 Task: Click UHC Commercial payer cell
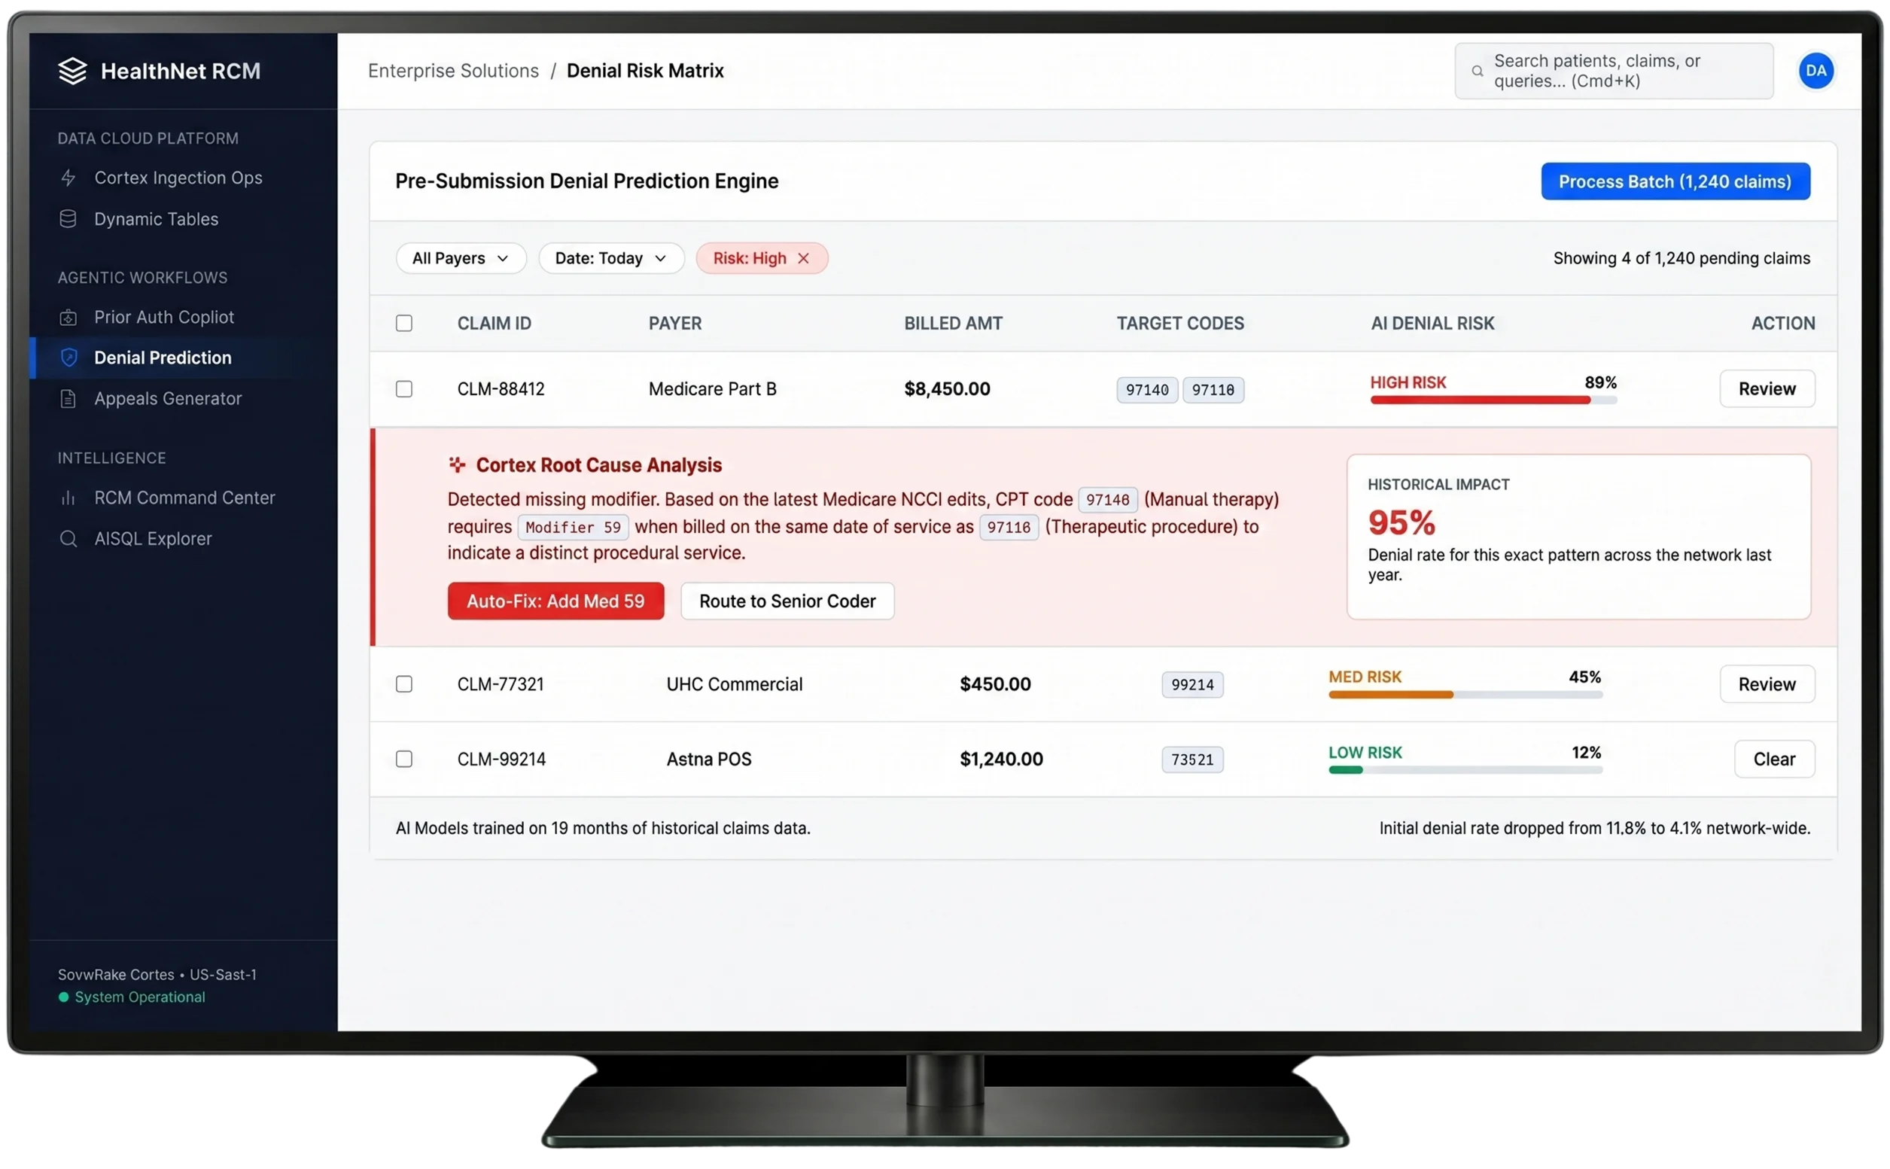click(735, 683)
